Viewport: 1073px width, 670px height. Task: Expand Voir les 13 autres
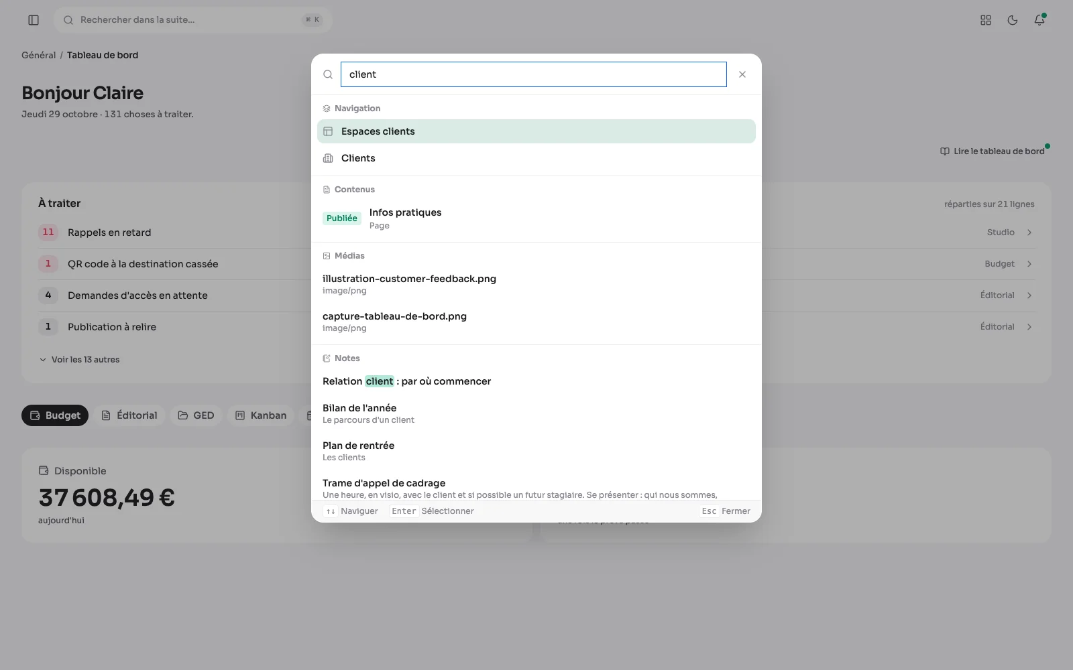(x=79, y=360)
